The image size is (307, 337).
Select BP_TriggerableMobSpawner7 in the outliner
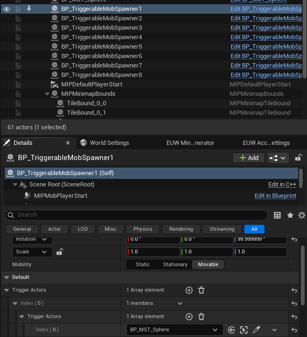(x=101, y=66)
